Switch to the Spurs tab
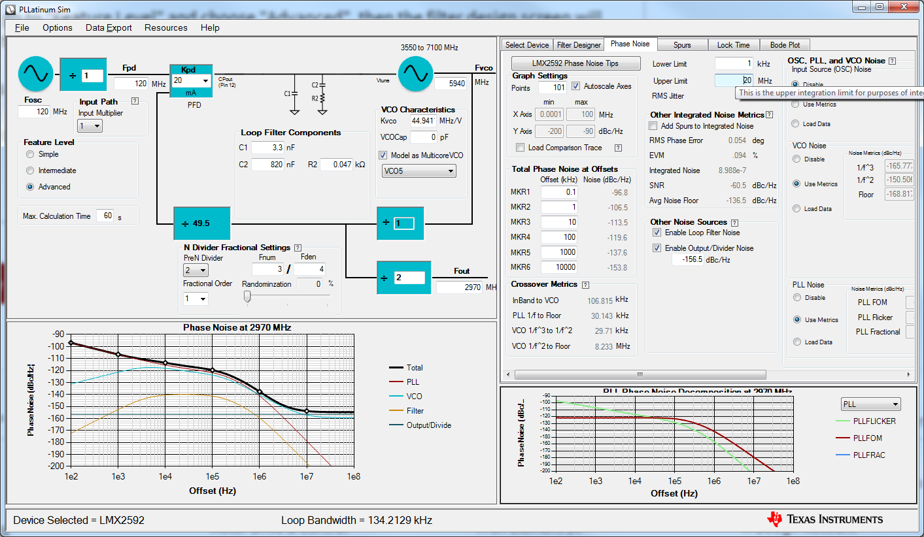Viewport: 924px width, 537px height. [682, 45]
